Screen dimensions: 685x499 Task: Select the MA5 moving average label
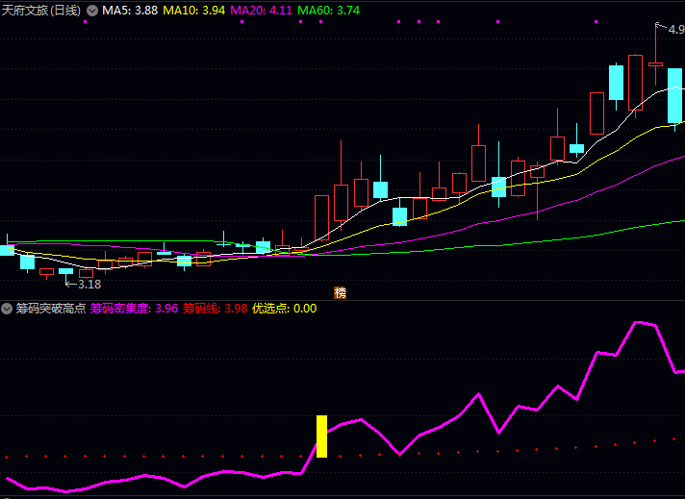click(x=130, y=10)
